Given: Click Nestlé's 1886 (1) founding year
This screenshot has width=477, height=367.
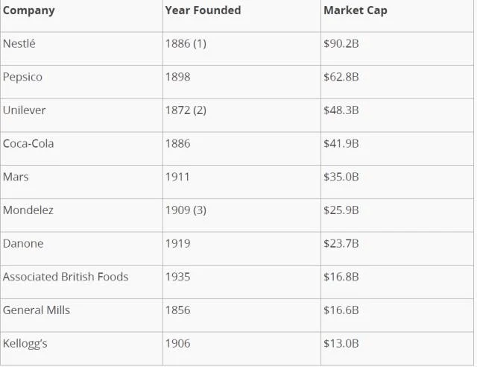Looking at the screenshot, I should [x=186, y=44].
